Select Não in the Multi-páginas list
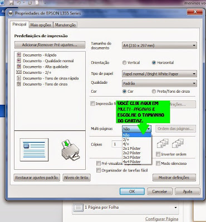The height and width of the screenshot is (222, 206). [x=137, y=135]
